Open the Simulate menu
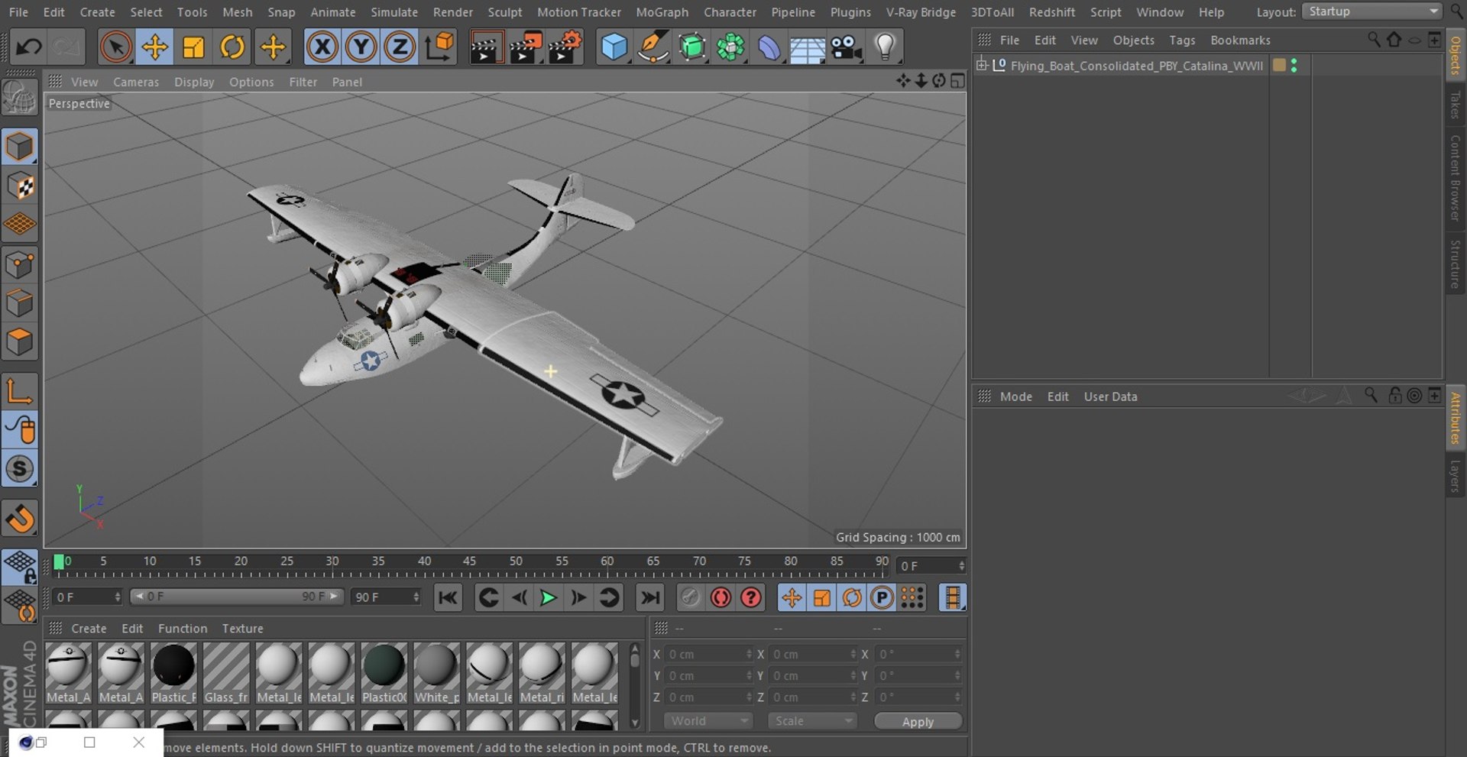Screen dimensions: 1467x757 [394, 12]
